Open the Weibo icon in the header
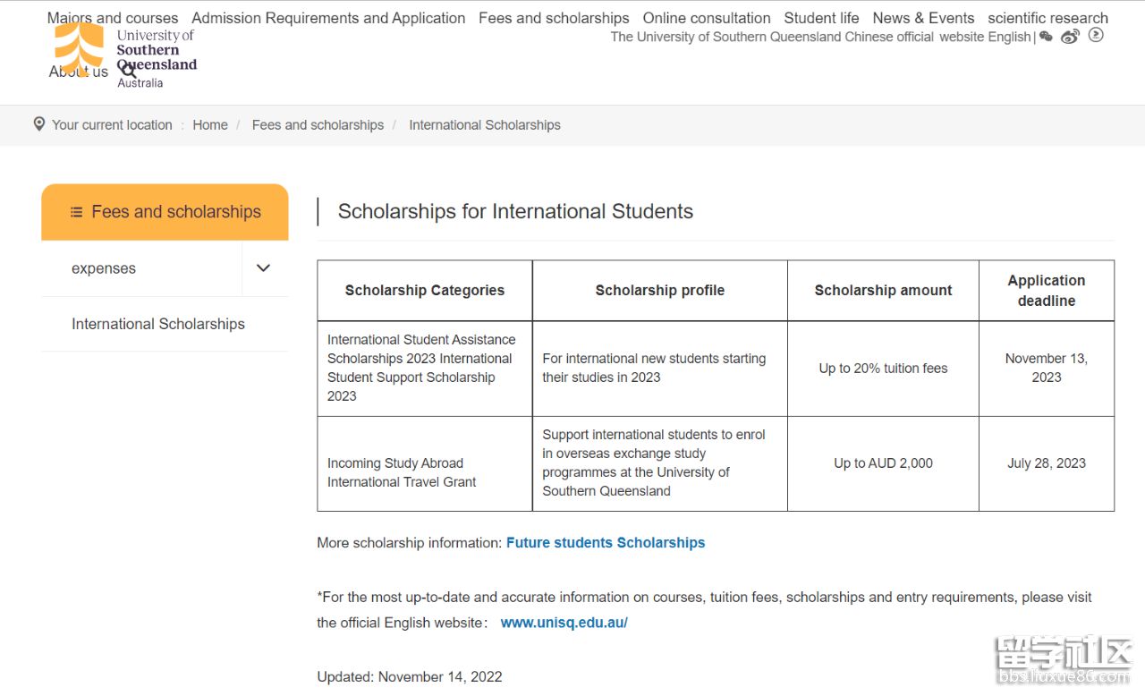The height and width of the screenshot is (696, 1145). (1070, 37)
